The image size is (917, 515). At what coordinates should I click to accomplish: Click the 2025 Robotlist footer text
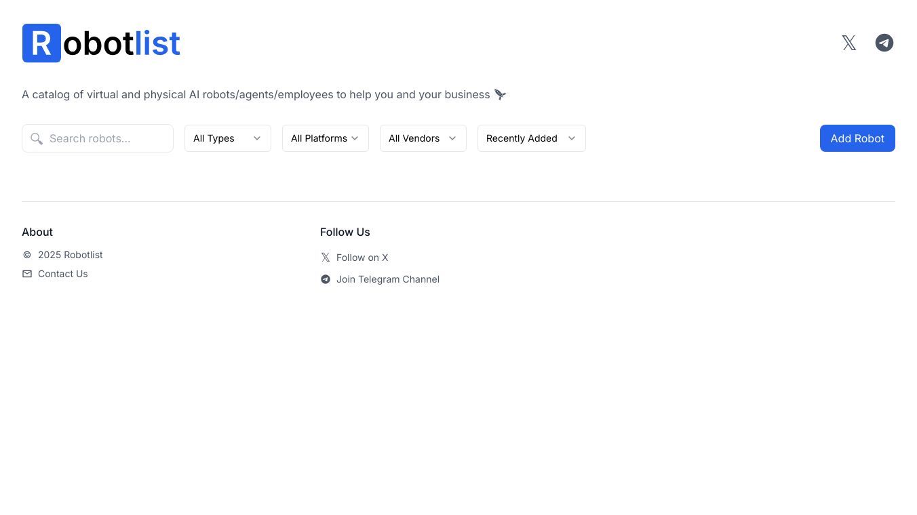click(71, 255)
